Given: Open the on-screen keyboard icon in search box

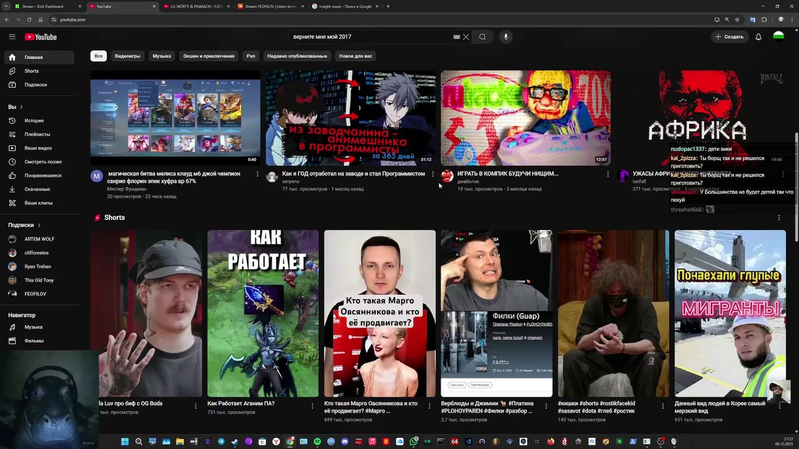Looking at the screenshot, I should click(x=456, y=37).
